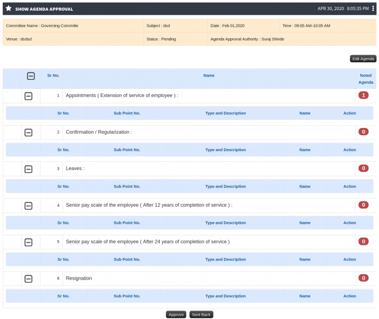
Task: Collapse the Appointments row
Action: point(28,96)
